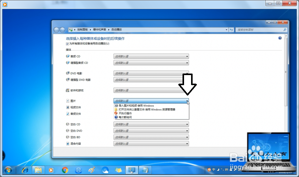The image size is (299, 177).
Task: Click the 空白 CD disc icon
Action: pos(68,124)
